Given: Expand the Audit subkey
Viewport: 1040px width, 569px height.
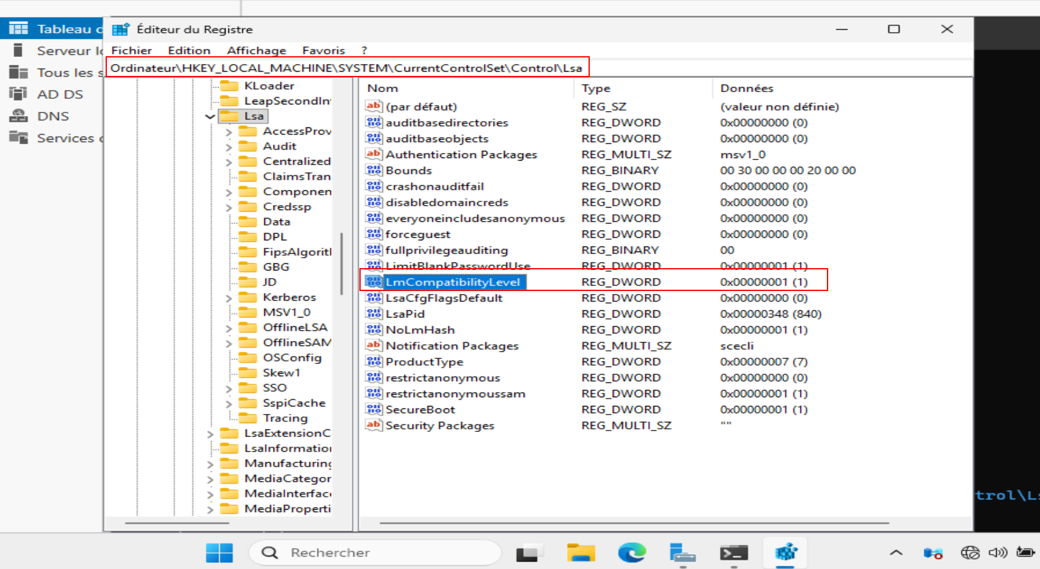Looking at the screenshot, I should click(229, 146).
